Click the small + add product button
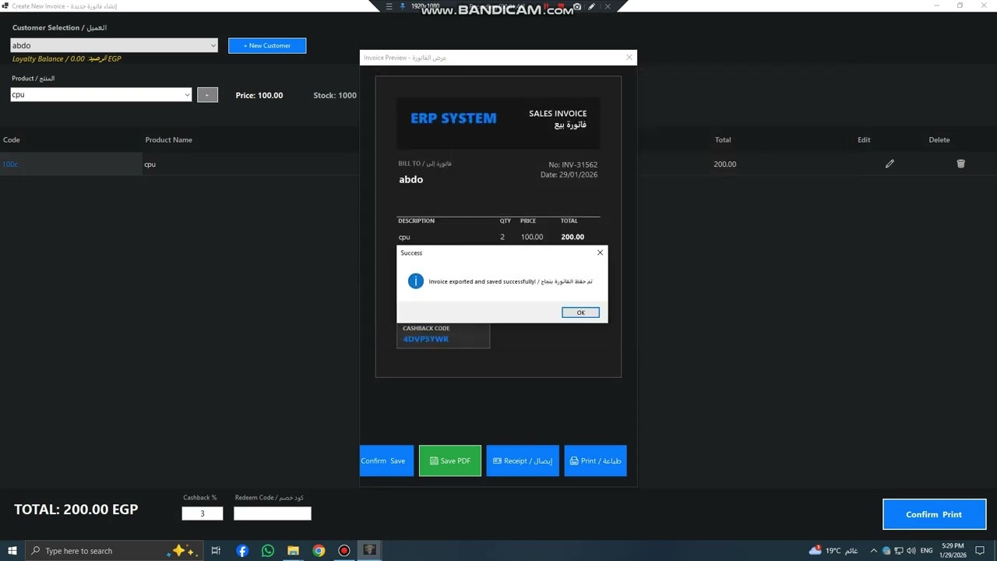Viewport: 997px width, 561px height. click(207, 95)
